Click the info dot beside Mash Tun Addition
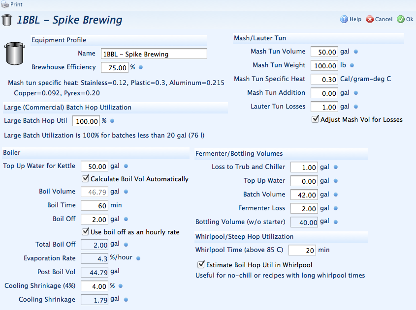 (356, 93)
